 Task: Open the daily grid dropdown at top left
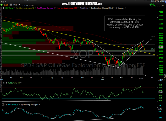point(3,2)
